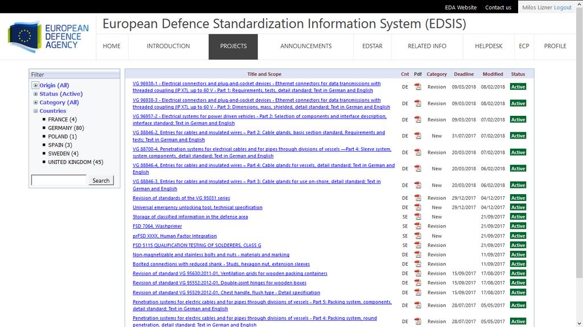This screenshot has height=327, width=583.
Task: Sort by the Status column header
Action: [x=518, y=74]
